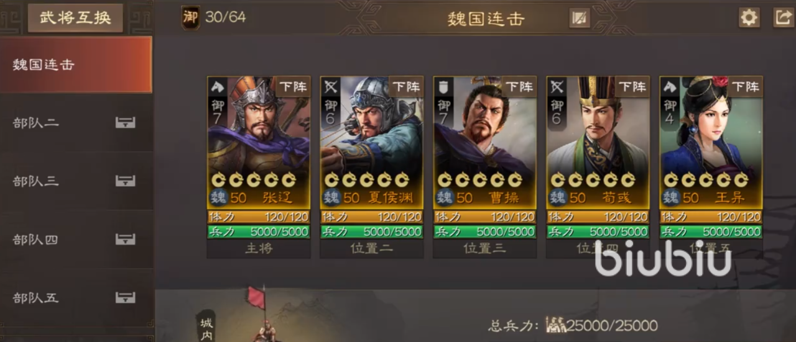This screenshot has height=342, width=796.
Task: Click the rename edit icon beside 魏国连击
Action: (x=580, y=18)
